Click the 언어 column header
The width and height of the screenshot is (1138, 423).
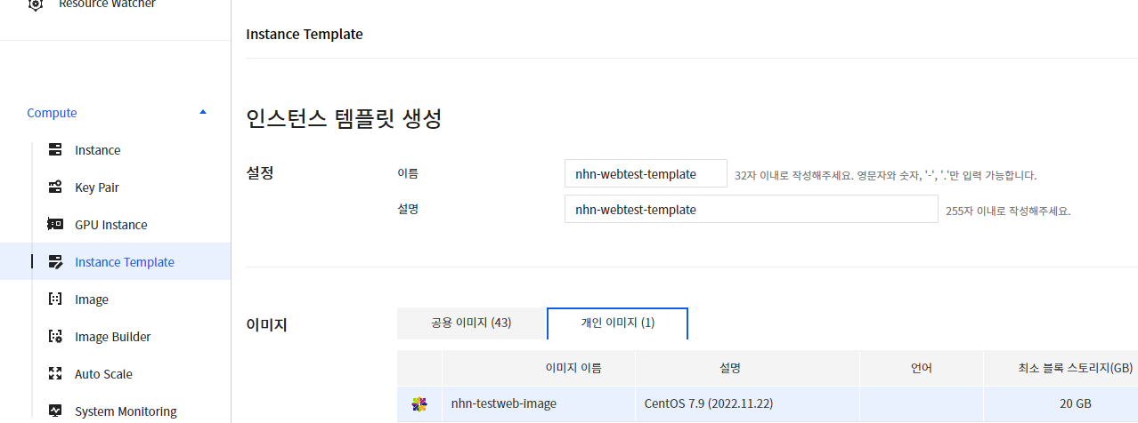click(922, 368)
